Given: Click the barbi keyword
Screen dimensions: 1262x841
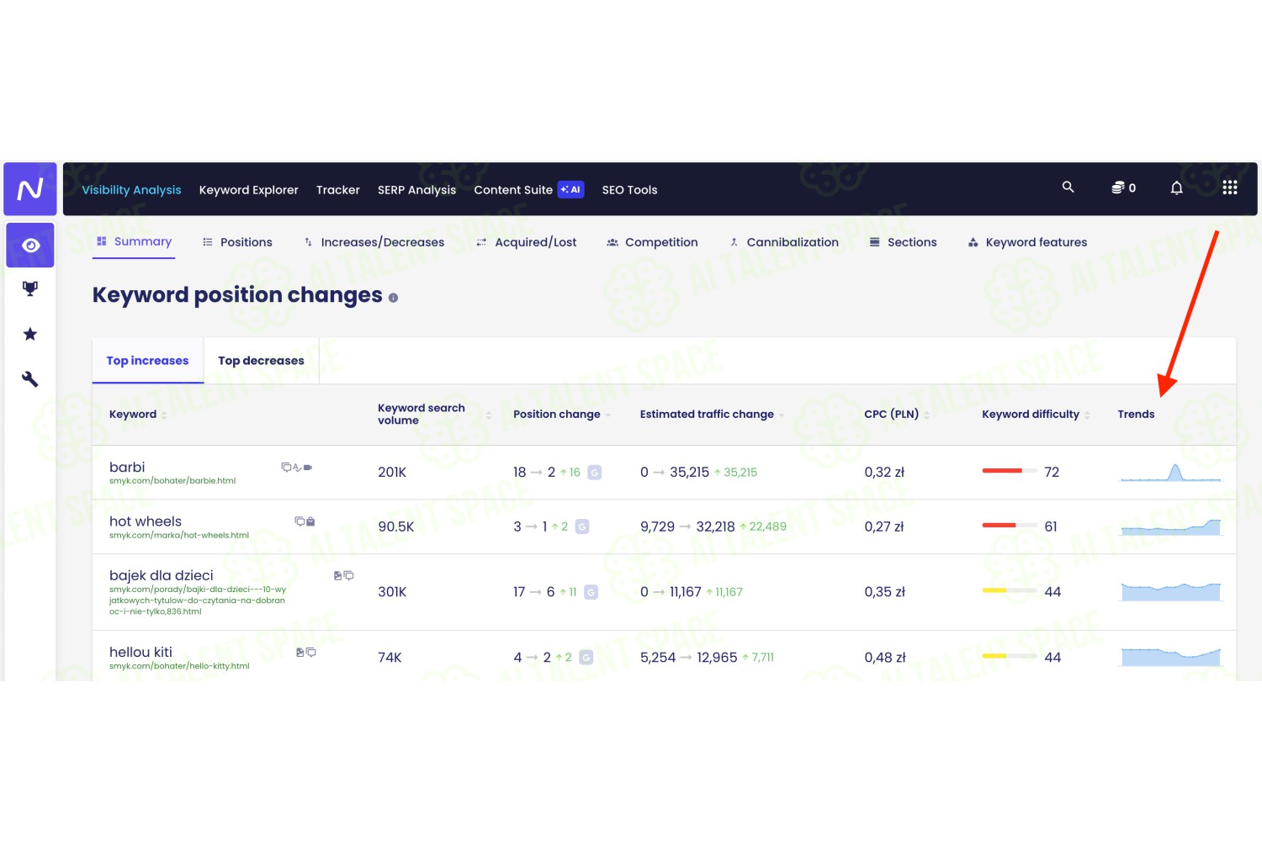Looking at the screenshot, I should point(127,467).
